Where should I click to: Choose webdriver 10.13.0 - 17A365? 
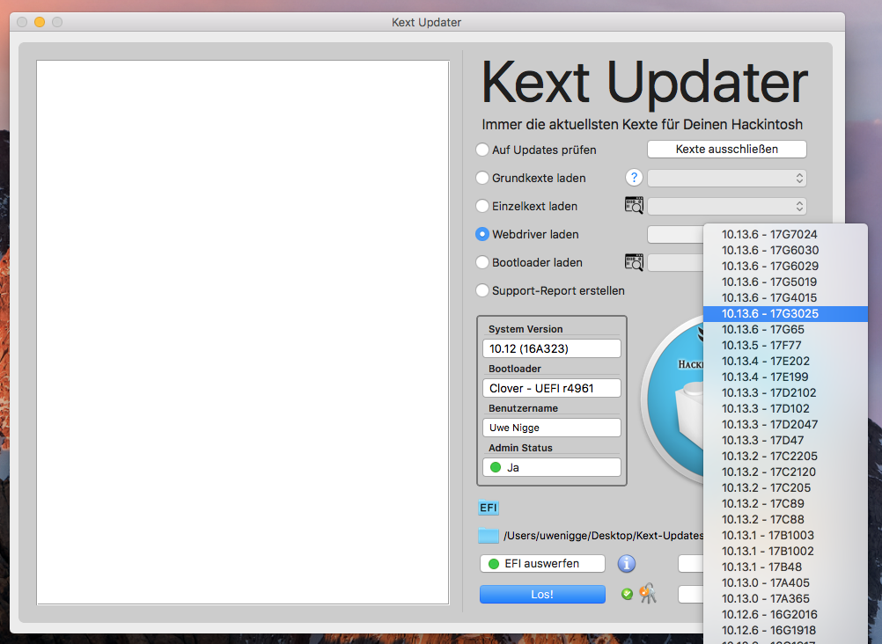(x=785, y=599)
